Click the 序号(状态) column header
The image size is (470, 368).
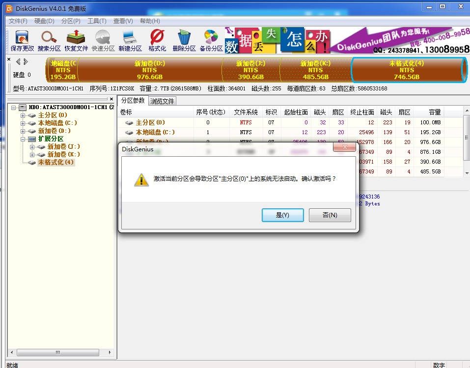pos(211,112)
